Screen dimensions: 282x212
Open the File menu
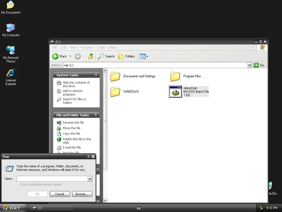click(x=55, y=47)
